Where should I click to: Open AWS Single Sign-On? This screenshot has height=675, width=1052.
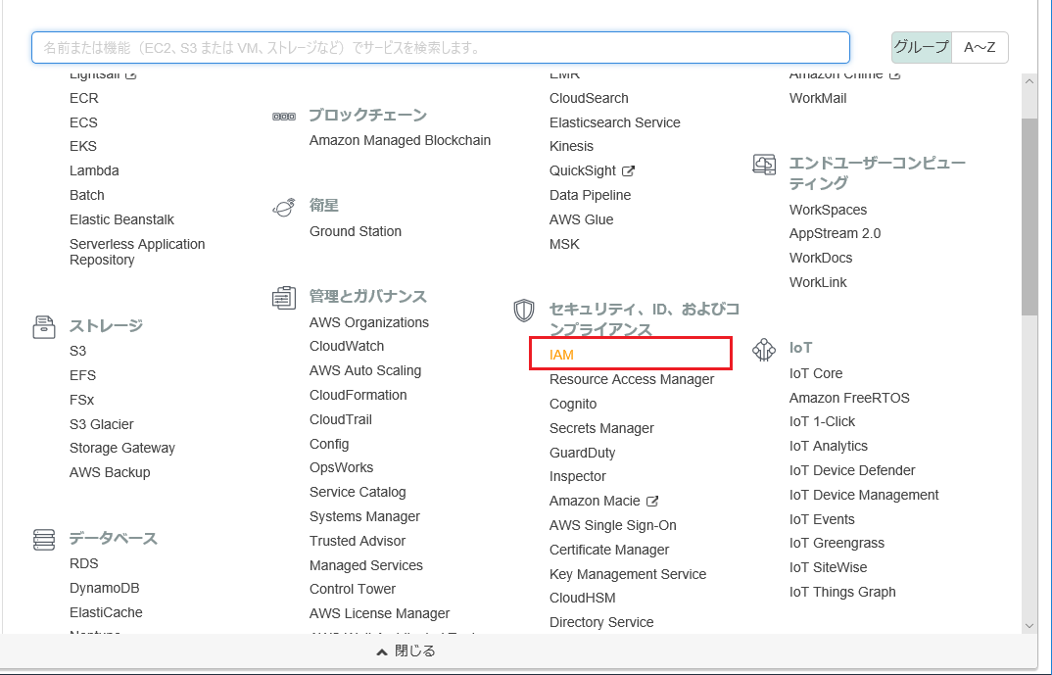click(612, 525)
